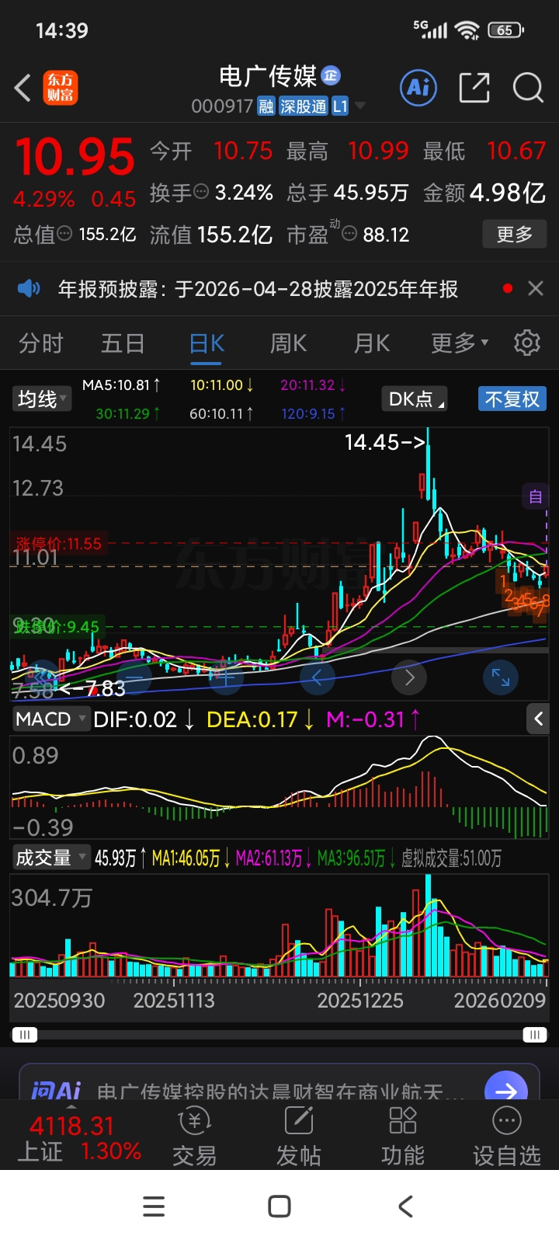Open 上证 index 4118.31 ticker

(x=78, y=1137)
